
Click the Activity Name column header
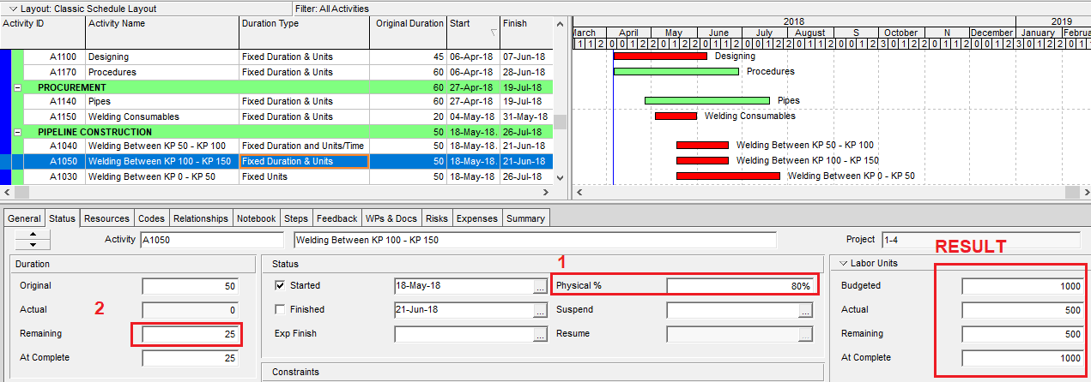tap(162, 32)
